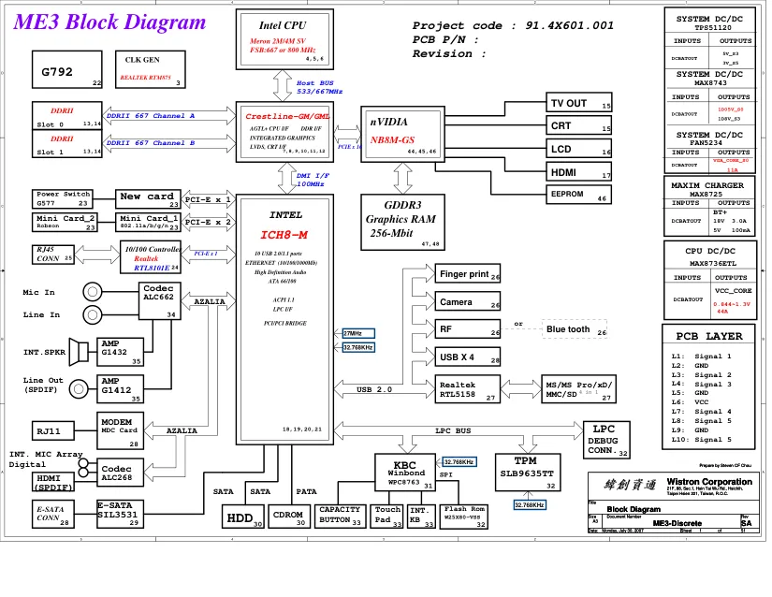Click the LPC DEBUG CONN. block
Image resolution: width=772 pixels, height=597 pixels.
(x=606, y=440)
